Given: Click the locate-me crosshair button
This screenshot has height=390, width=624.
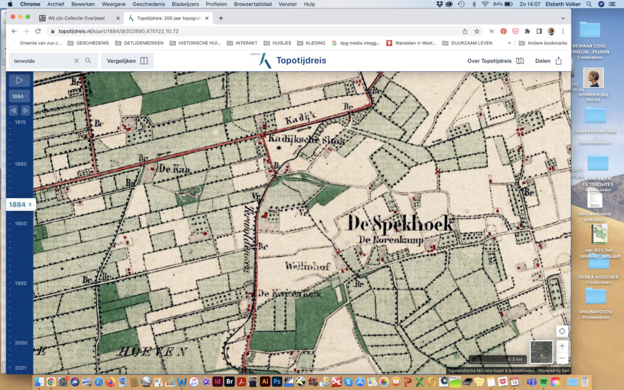Looking at the screenshot, I should [x=562, y=331].
